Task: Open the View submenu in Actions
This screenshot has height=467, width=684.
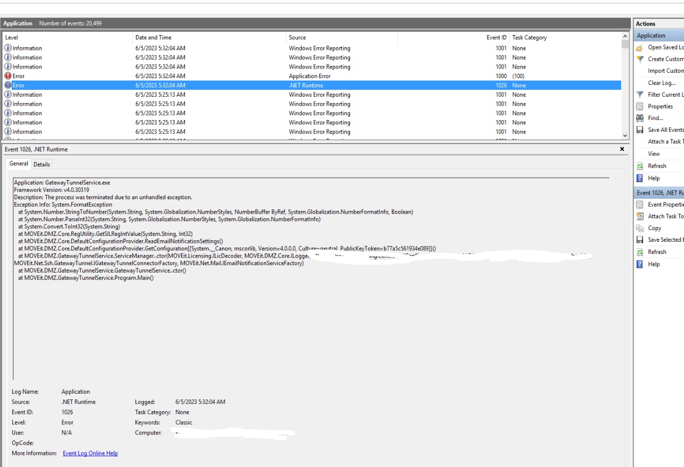Action: 654,154
